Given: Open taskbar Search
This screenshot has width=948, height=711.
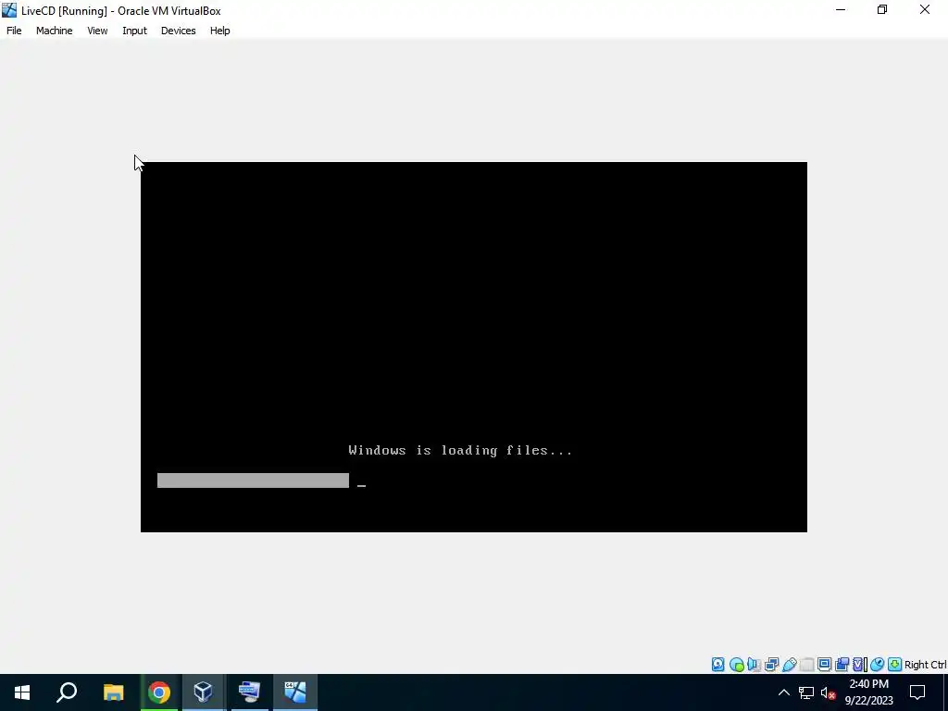Looking at the screenshot, I should (x=67, y=692).
